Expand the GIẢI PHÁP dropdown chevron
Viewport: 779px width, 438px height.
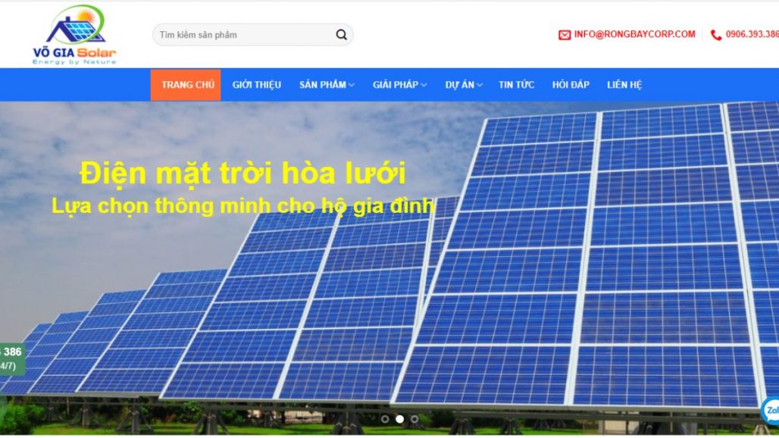coord(424,86)
